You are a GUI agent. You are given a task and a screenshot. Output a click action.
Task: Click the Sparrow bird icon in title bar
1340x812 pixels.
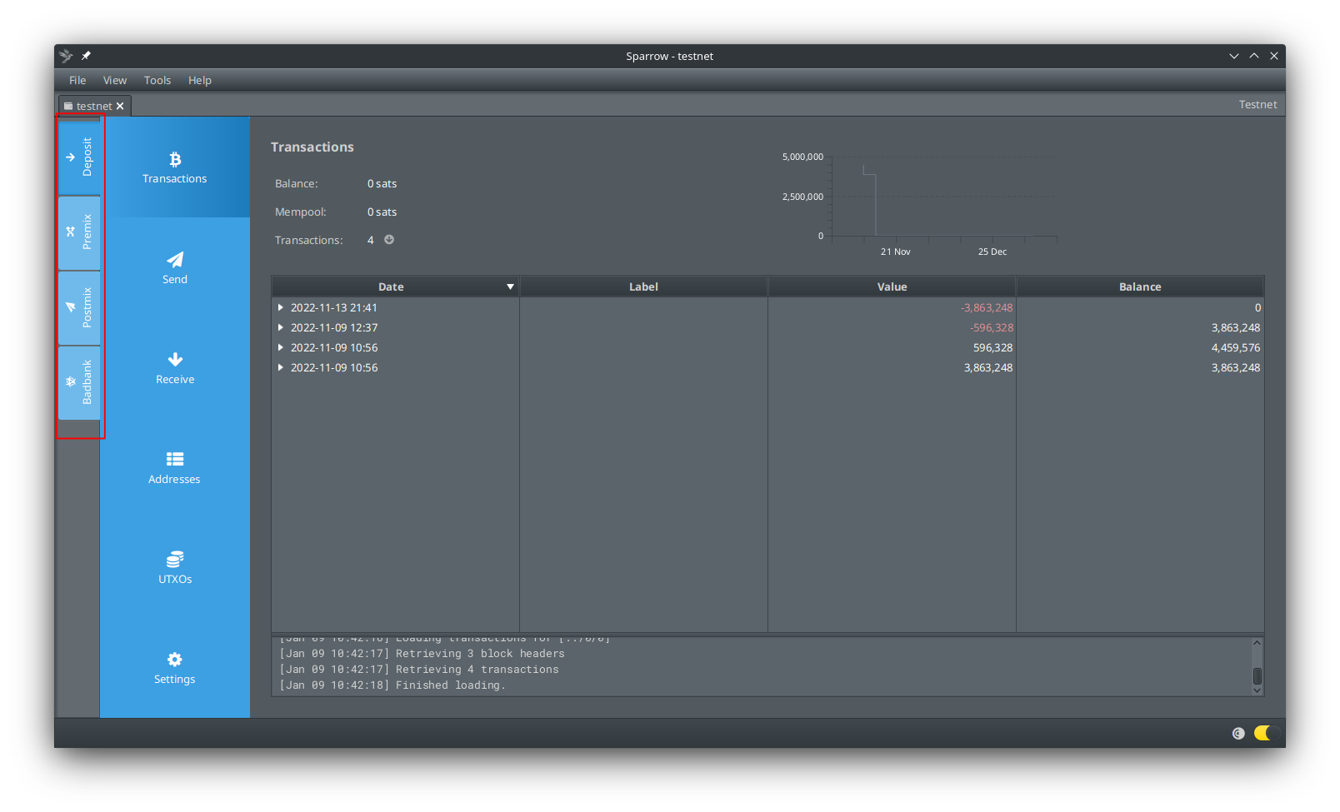(x=67, y=56)
